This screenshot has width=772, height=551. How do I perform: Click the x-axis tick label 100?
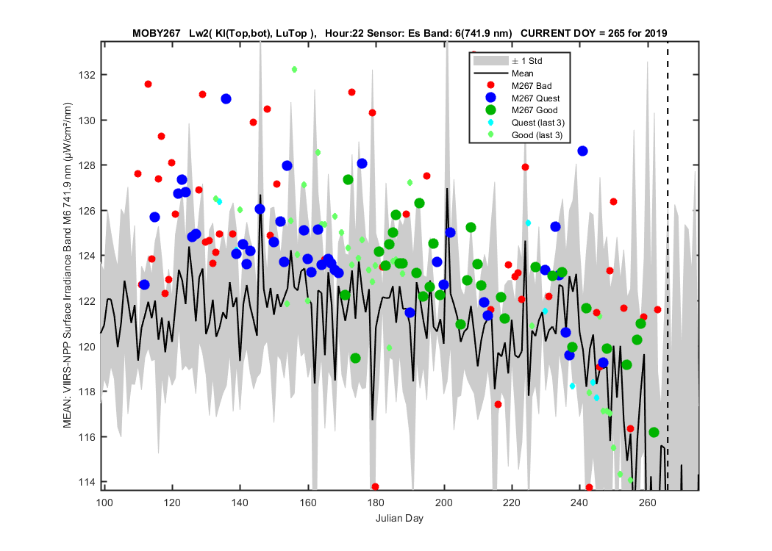[x=104, y=503]
